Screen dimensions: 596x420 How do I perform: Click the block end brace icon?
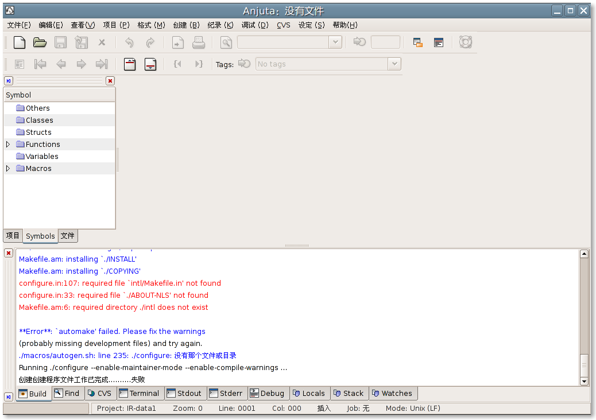pyautogui.click(x=199, y=64)
